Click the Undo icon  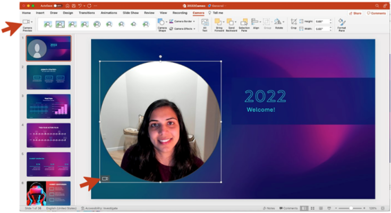click(x=80, y=6)
